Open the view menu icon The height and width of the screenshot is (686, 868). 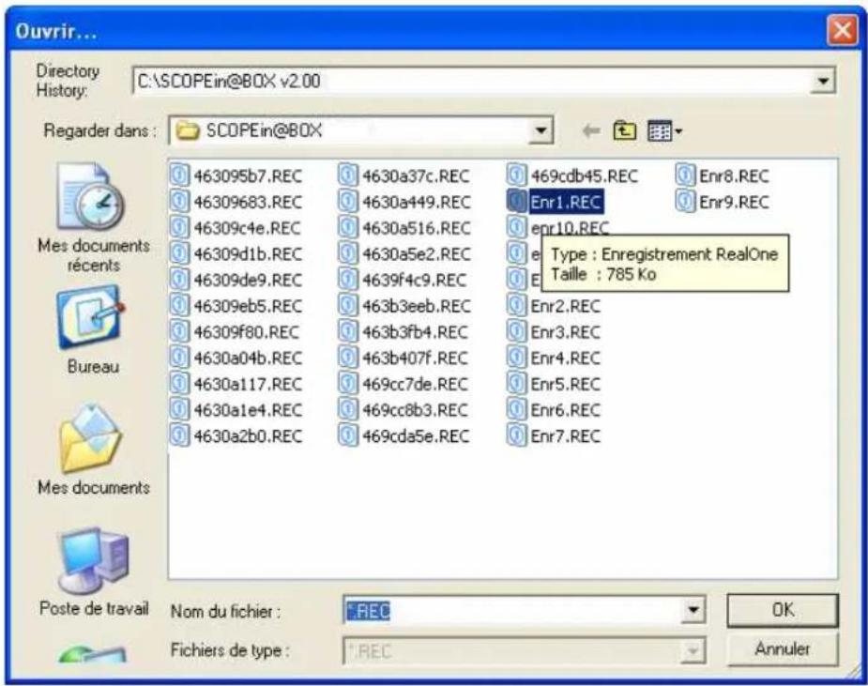tap(664, 131)
